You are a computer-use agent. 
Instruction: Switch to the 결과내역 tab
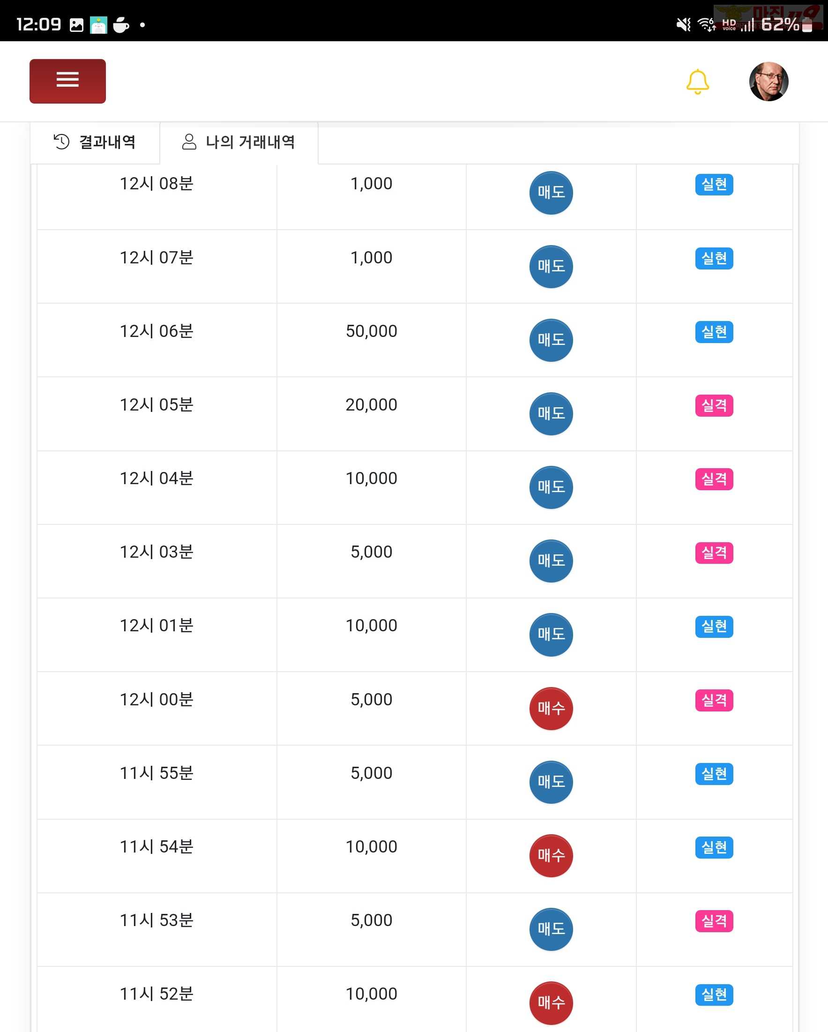95,142
